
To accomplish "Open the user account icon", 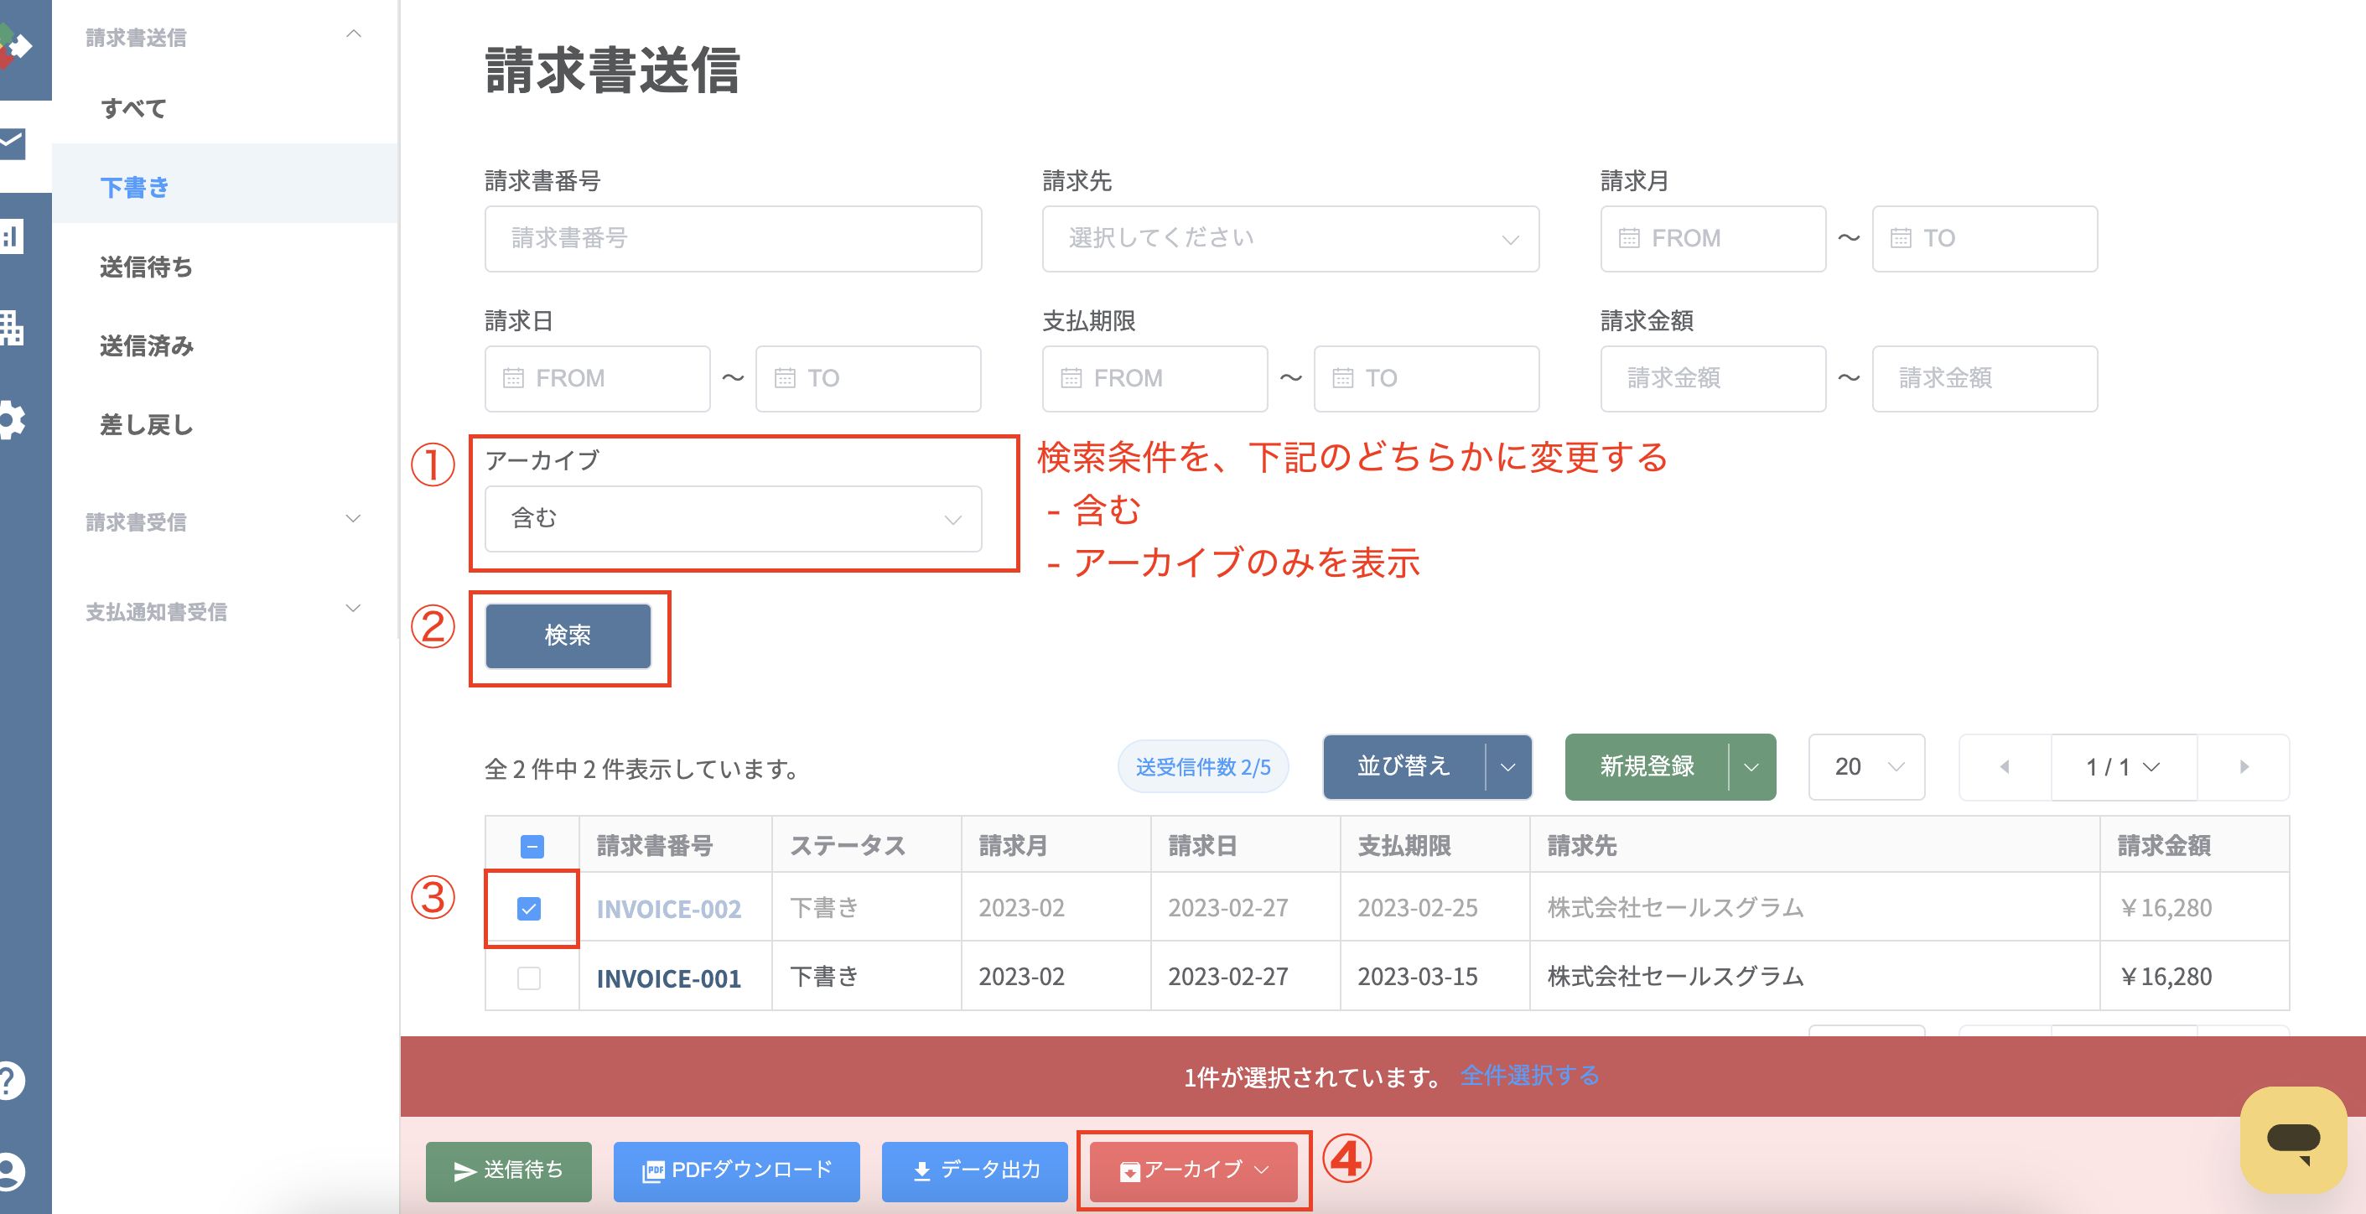I will 11,1171.
